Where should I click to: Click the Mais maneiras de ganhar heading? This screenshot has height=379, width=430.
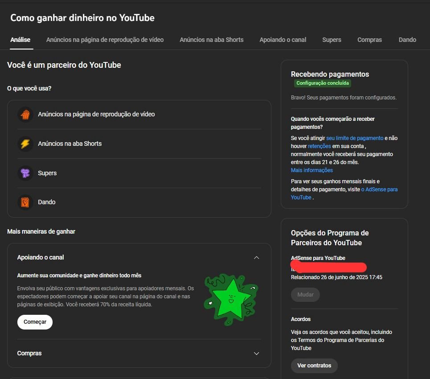click(41, 231)
